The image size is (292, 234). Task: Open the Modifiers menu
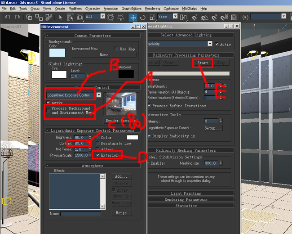(x=75, y=9)
